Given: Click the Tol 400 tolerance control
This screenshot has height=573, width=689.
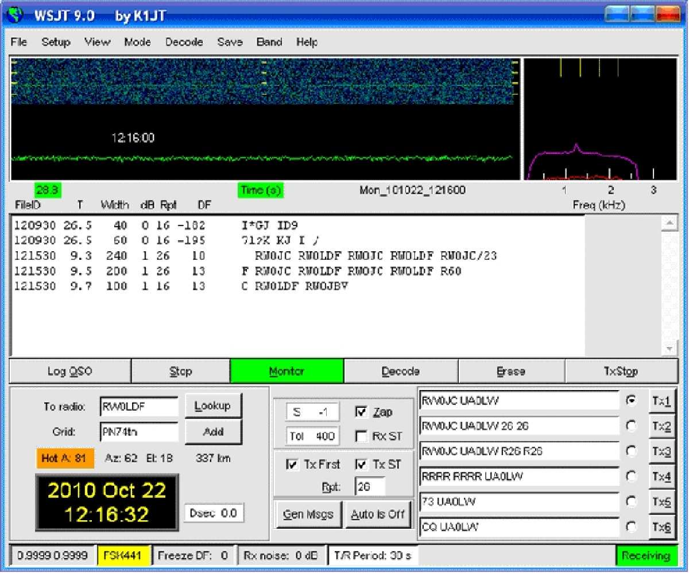Looking at the screenshot, I should pos(312,436).
